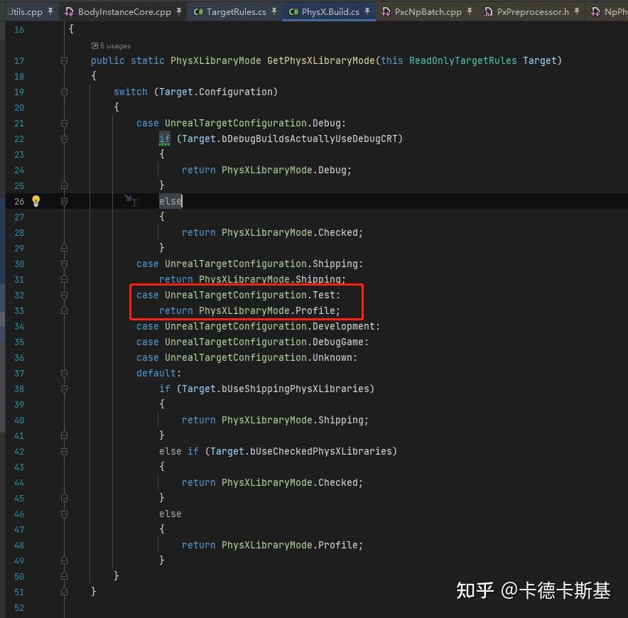Click line number 52 in the gutter
Viewport: 628px width, 618px height.
pyautogui.click(x=19, y=607)
